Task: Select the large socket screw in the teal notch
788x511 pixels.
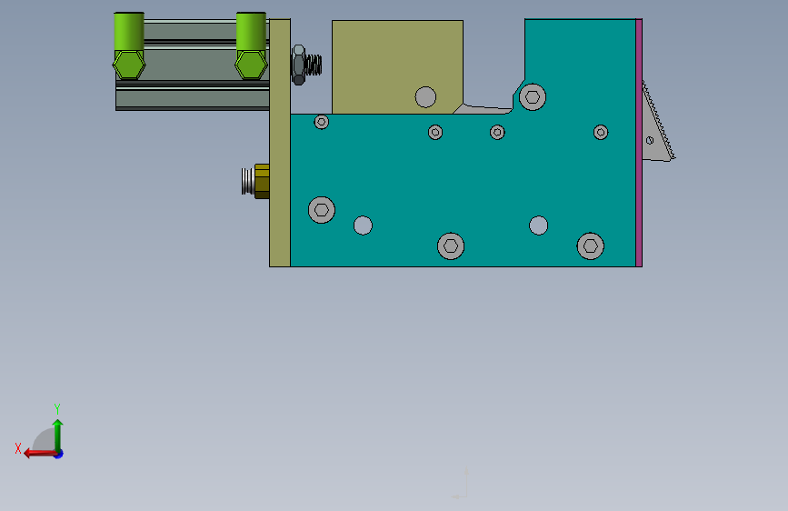Action: point(533,97)
